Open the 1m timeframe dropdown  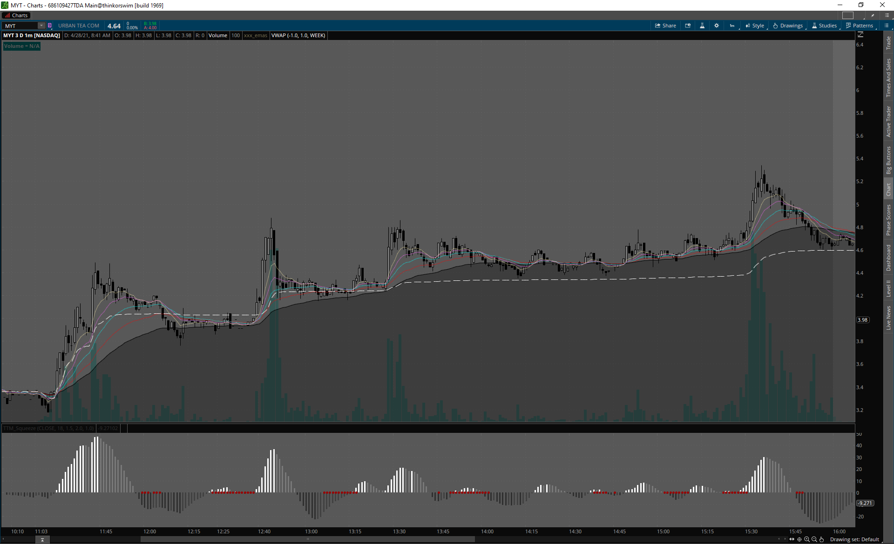click(733, 26)
